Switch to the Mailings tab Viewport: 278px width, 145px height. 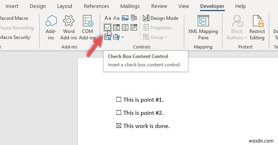(130, 6)
